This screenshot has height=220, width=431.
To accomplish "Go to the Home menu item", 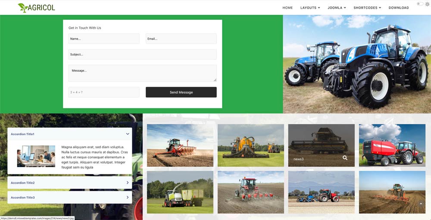I will [287, 8].
